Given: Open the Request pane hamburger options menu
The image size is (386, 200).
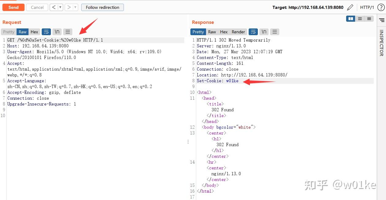Looking at the screenshot, I should [68, 32].
